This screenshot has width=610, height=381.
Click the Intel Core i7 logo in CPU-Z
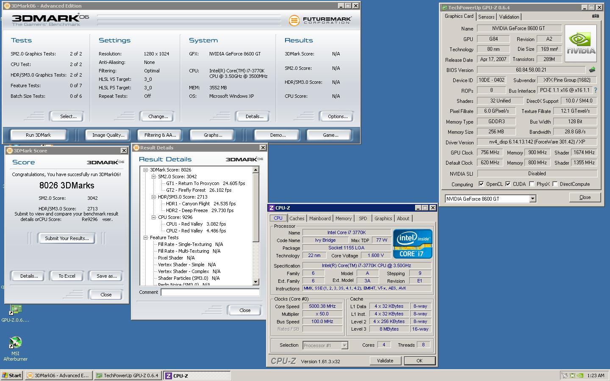coord(413,244)
